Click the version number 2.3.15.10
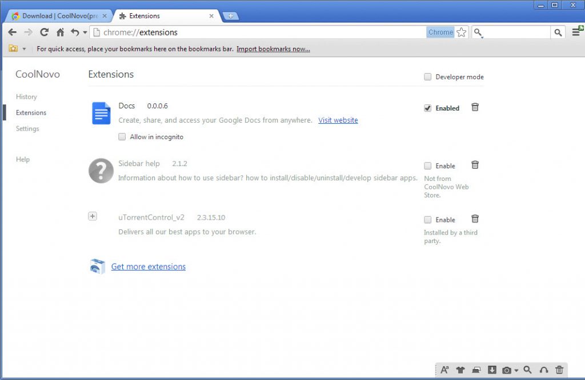Screen dimensions: 585x380 211,217
